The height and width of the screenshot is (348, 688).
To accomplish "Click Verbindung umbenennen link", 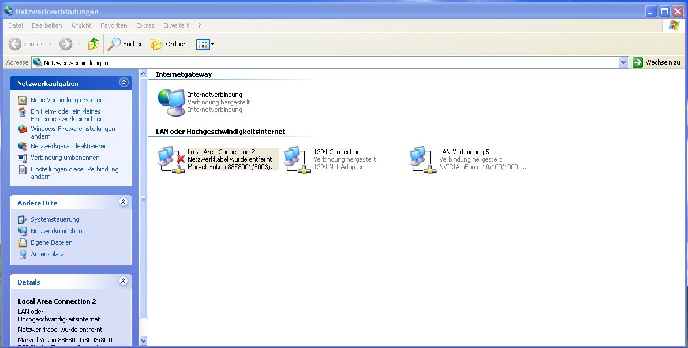I will pyautogui.click(x=65, y=158).
